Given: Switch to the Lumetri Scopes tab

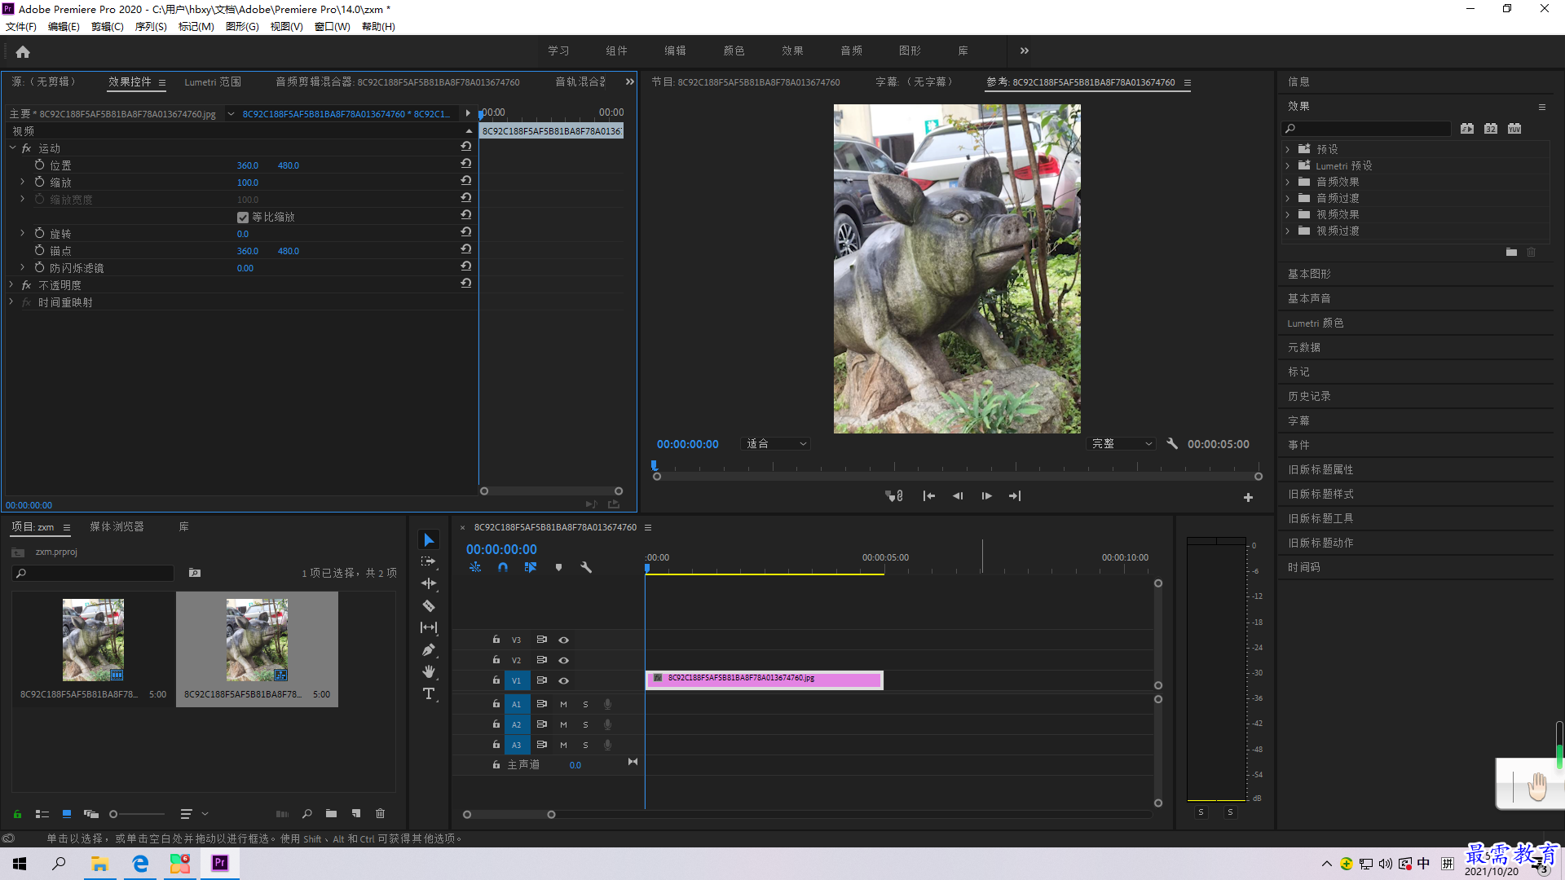Looking at the screenshot, I should (x=213, y=82).
